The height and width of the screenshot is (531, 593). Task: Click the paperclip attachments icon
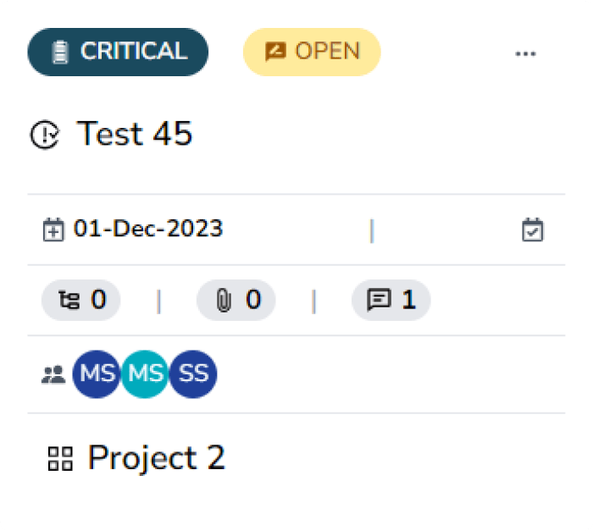click(x=223, y=300)
